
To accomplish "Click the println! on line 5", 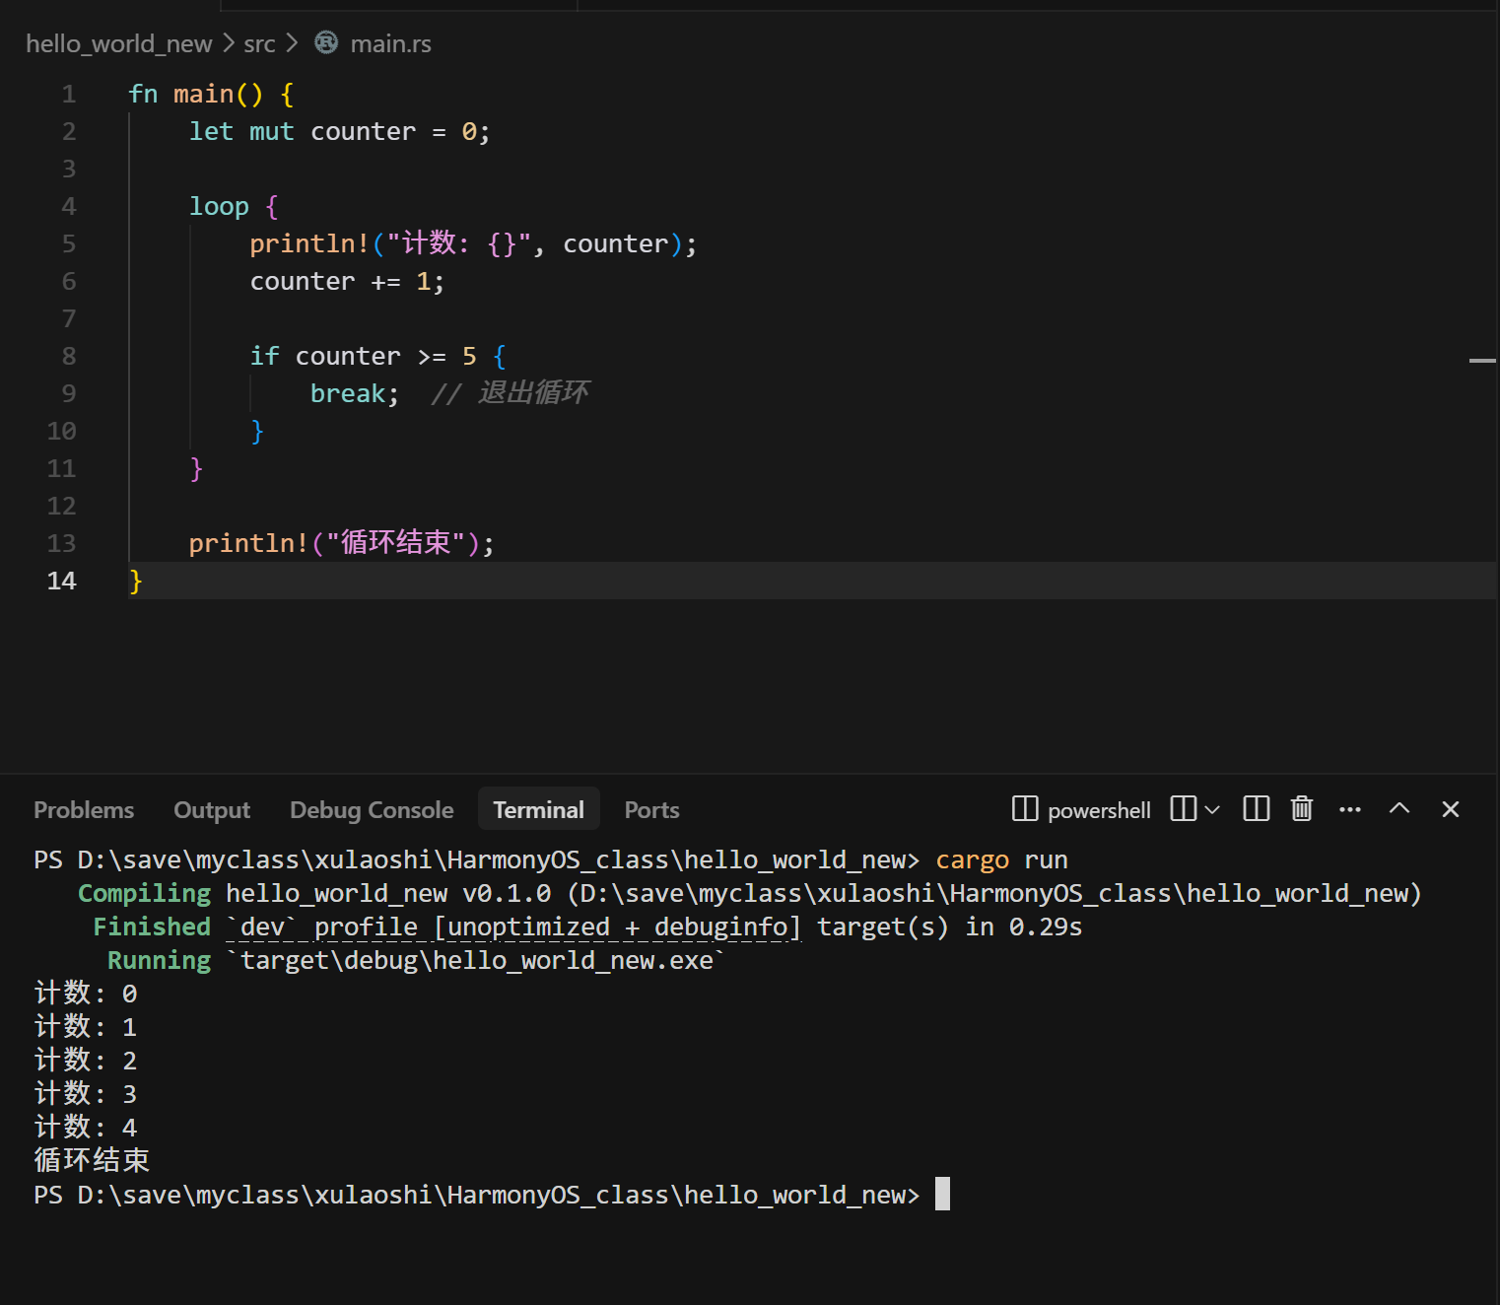I will (309, 243).
